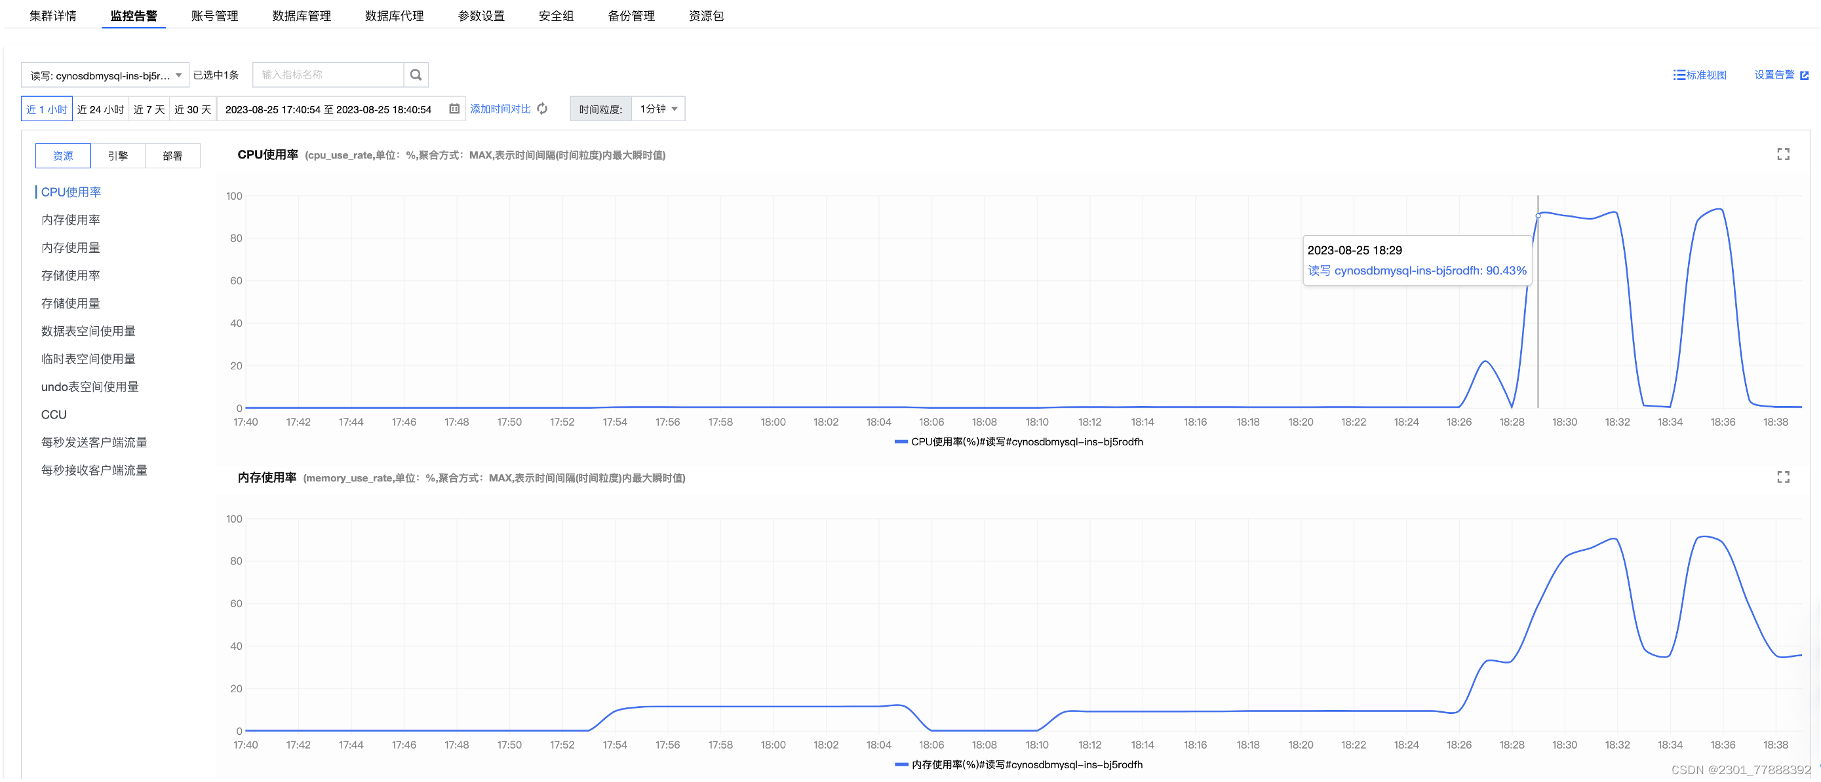The height and width of the screenshot is (782, 1821).
Task: Open the 设置告警 external link icon
Action: coord(1804,75)
